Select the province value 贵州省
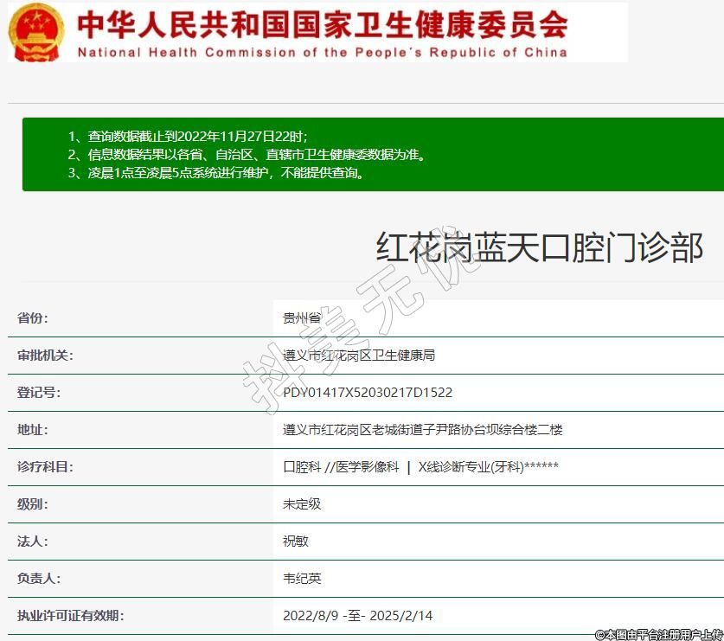724x641 pixels. (x=302, y=318)
